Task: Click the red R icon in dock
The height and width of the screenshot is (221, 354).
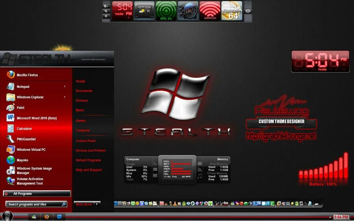Action: tap(162, 203)
